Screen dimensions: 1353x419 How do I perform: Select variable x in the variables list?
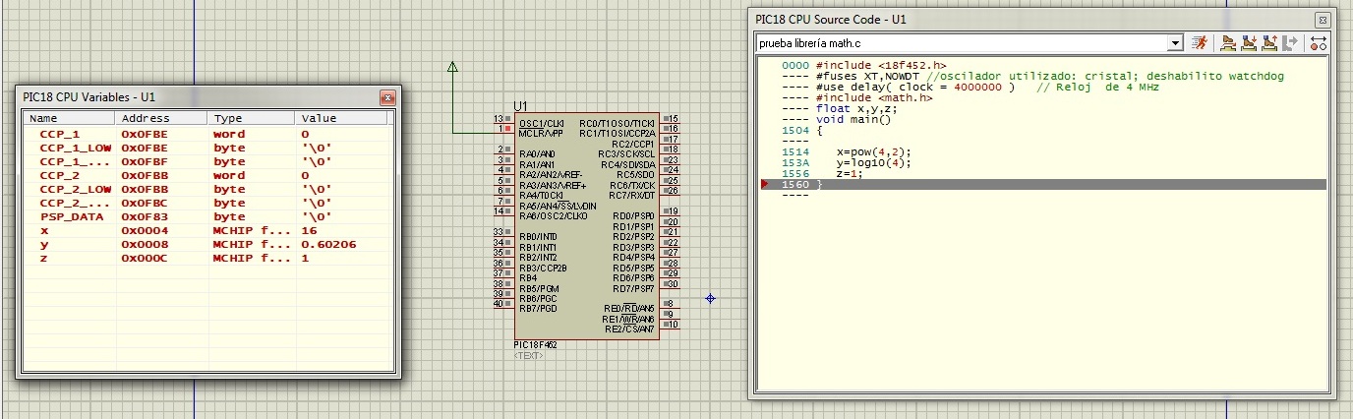click(206, 230)
